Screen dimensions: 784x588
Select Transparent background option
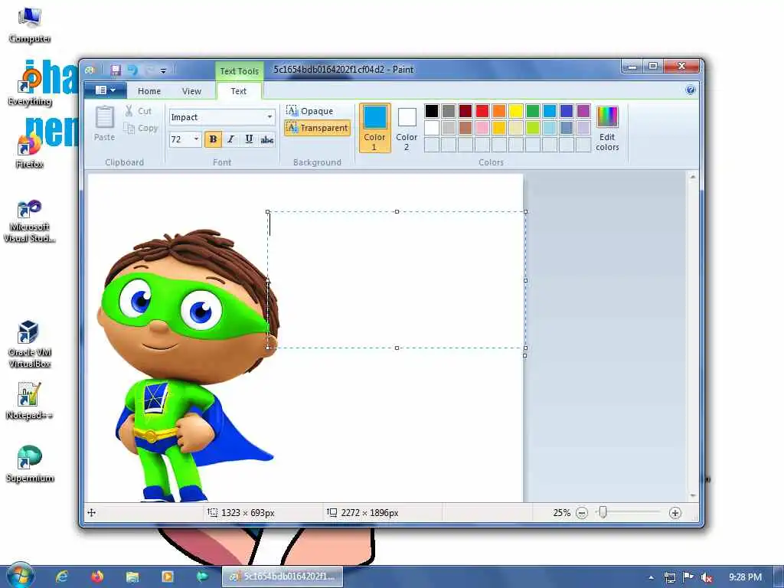click(317, 128)
